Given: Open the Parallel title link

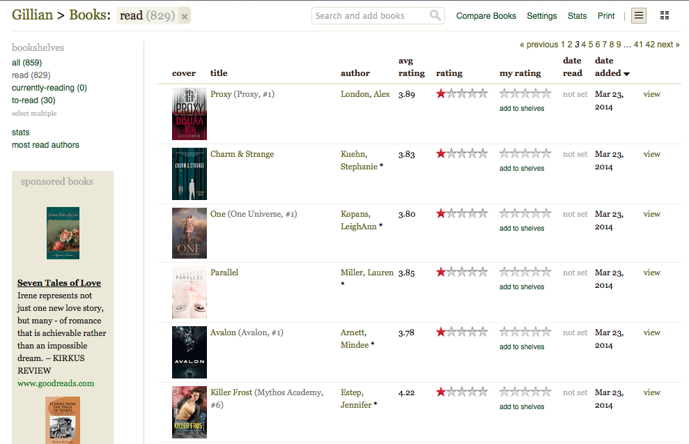Looking at the screenshot, I should 224,273.
